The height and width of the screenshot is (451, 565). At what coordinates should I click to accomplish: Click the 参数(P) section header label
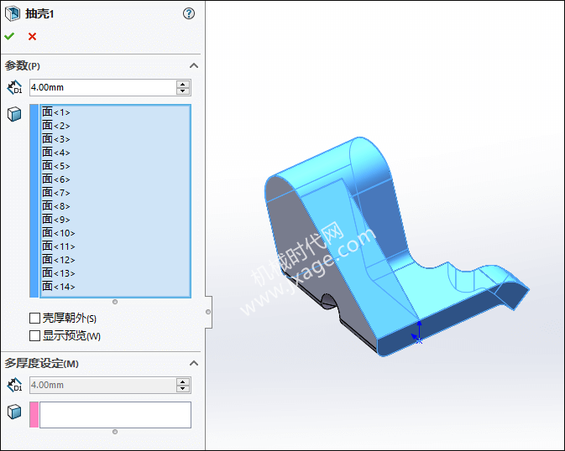coord(23,66)
